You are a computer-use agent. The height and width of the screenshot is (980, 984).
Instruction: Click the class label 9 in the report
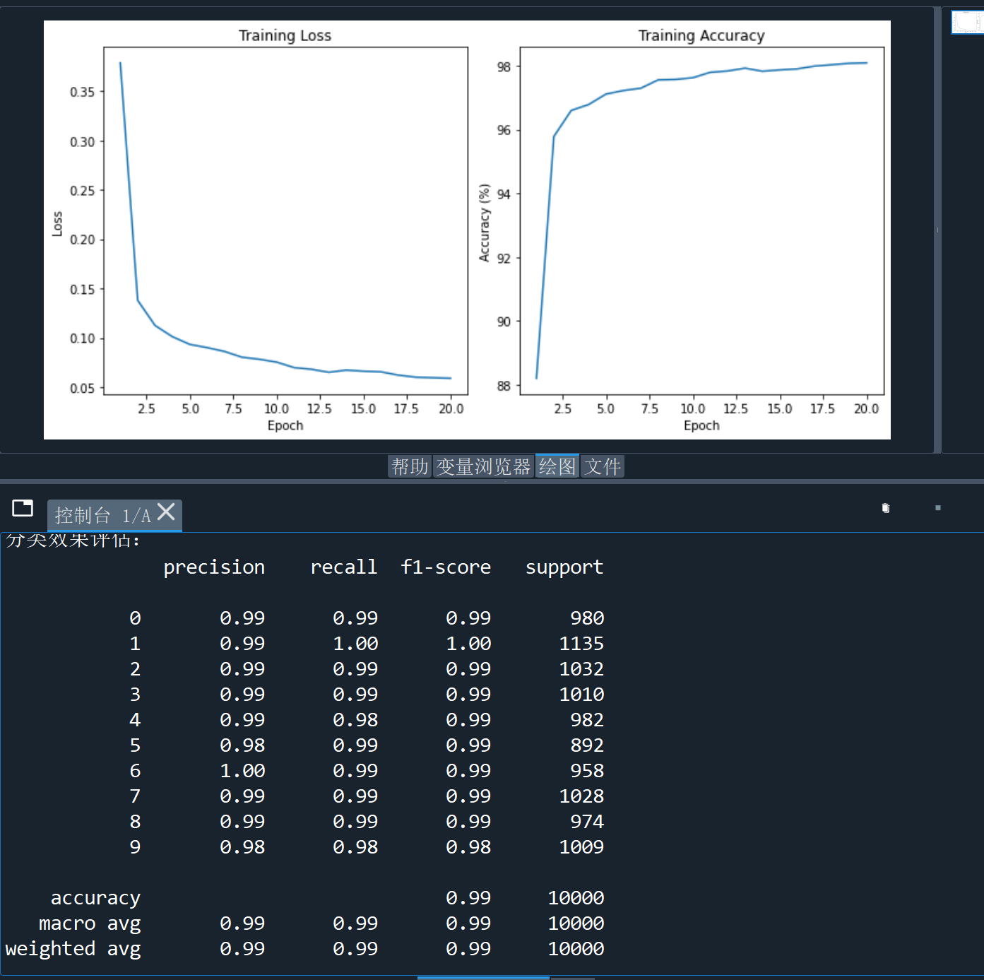point(135,847)
